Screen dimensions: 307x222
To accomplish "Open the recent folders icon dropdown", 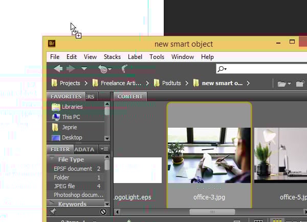I will click(284, 84).
